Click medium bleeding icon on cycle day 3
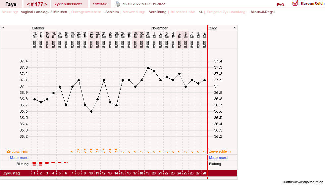Viewport: 325px width, 186px height. pos(47,163)
